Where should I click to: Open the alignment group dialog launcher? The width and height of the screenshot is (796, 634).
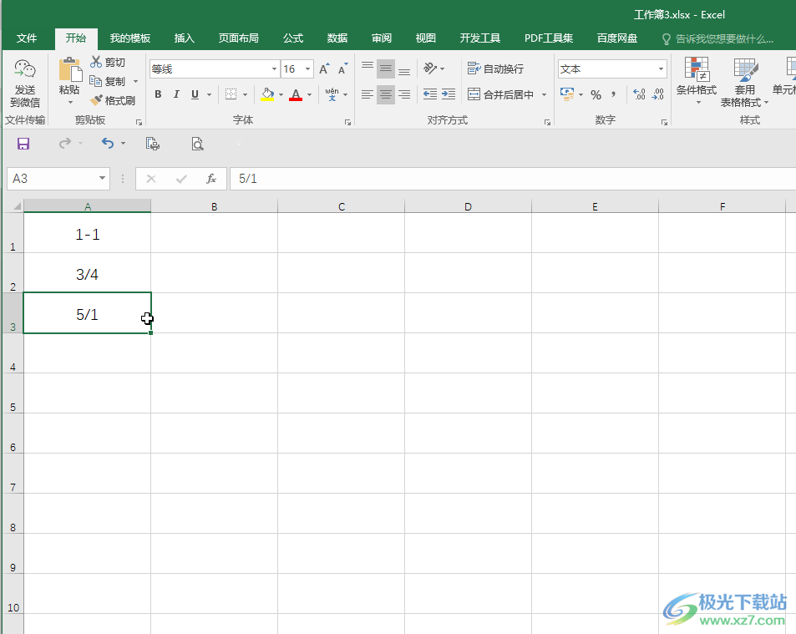click(547, 122)
